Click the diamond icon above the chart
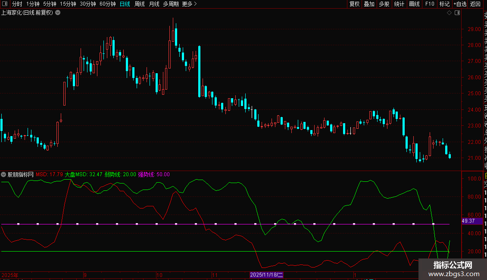 coord(449,13)
